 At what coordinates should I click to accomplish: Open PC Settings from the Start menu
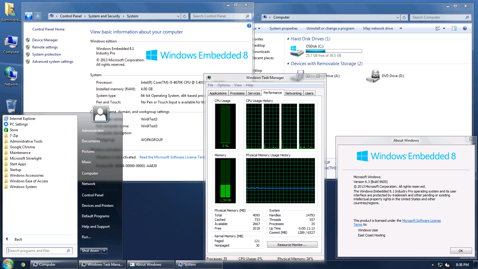[x=18, y=124]
